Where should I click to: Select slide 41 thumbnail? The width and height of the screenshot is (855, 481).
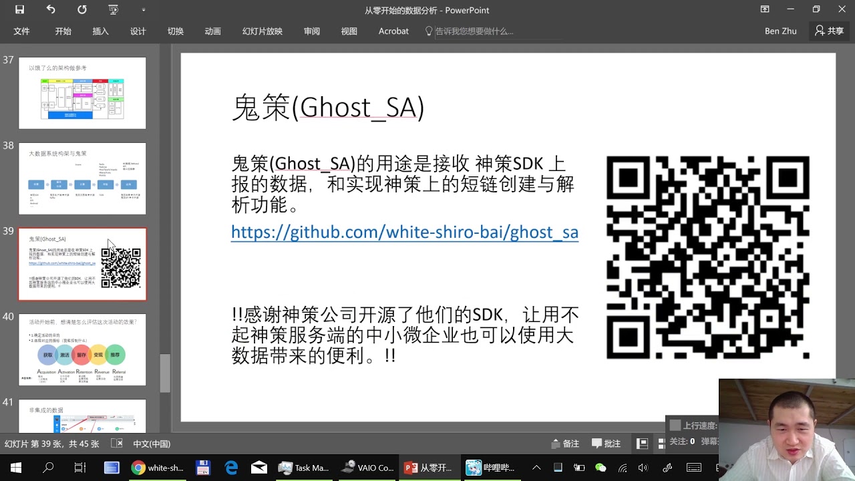pyautogui.click(x=82, y=416)
